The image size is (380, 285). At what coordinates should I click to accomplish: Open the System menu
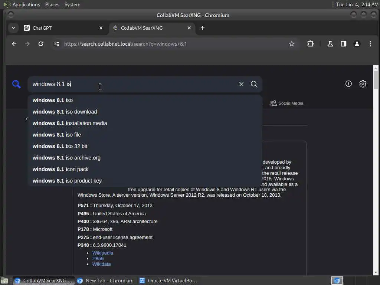click(72, 4)
